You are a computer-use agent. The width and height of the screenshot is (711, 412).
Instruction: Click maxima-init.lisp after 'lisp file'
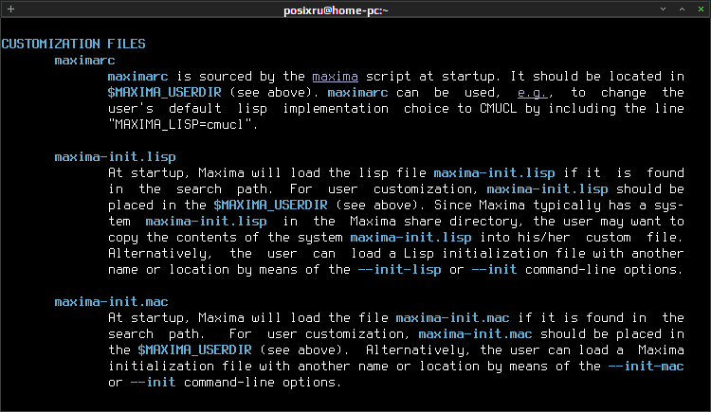point(494,172)
